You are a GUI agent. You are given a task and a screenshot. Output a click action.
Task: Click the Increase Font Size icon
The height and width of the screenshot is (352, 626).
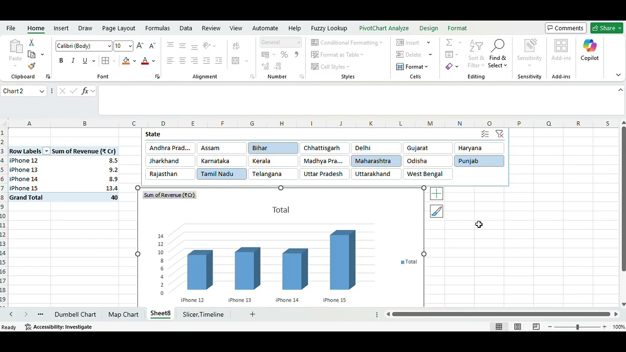click(x=140, y=46)
